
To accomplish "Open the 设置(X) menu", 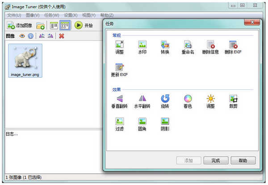I will 71,16.
